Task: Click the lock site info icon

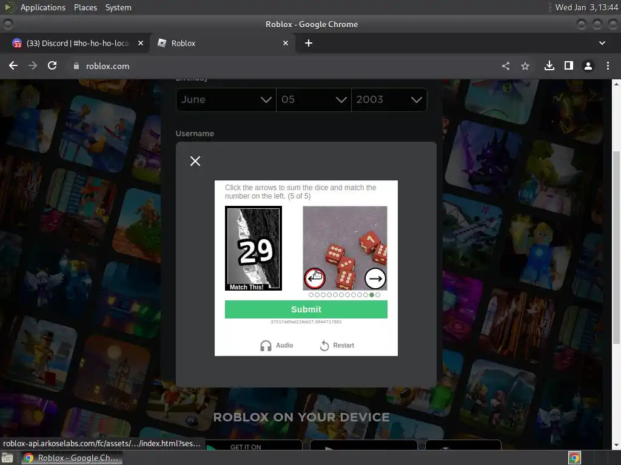Action: tap(76, 66)
